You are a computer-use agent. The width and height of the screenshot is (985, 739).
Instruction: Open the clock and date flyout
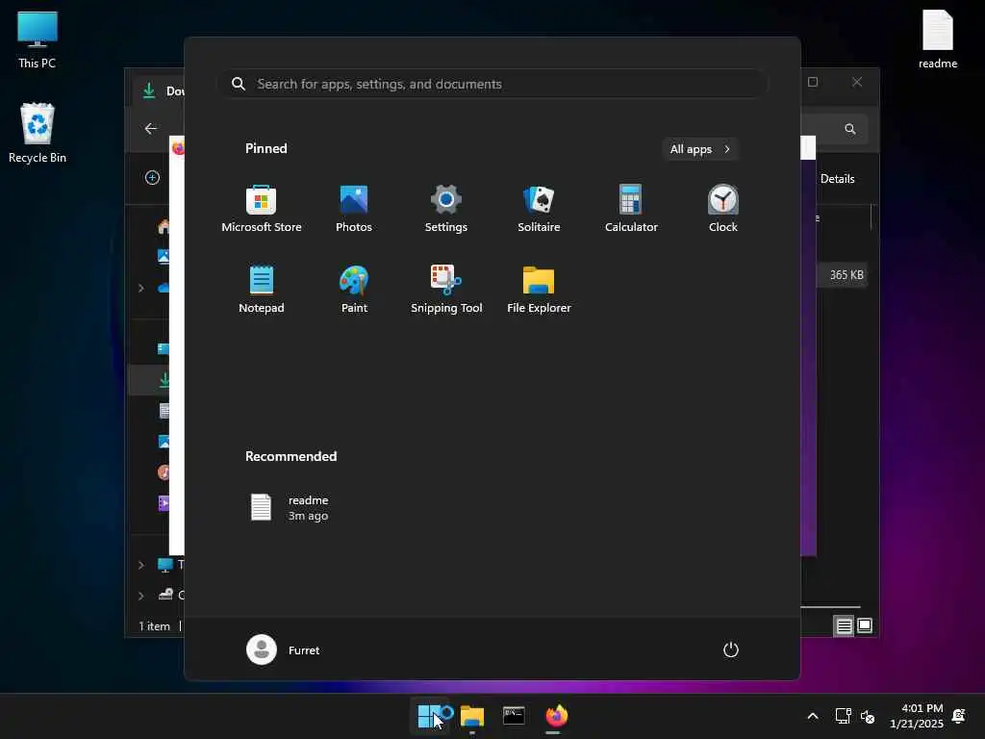point(917,716)
